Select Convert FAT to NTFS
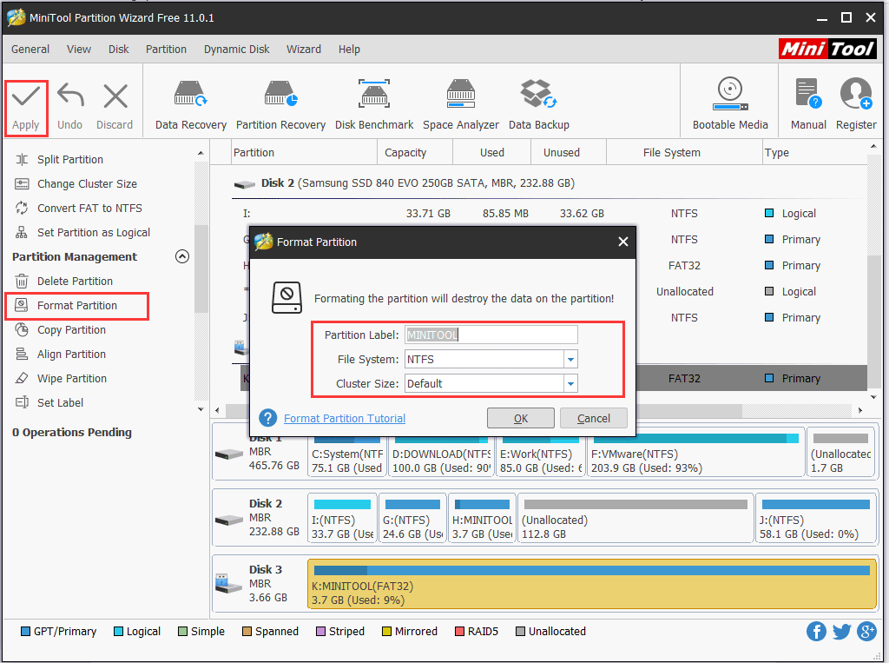The image size is (889, 663). 89,209
